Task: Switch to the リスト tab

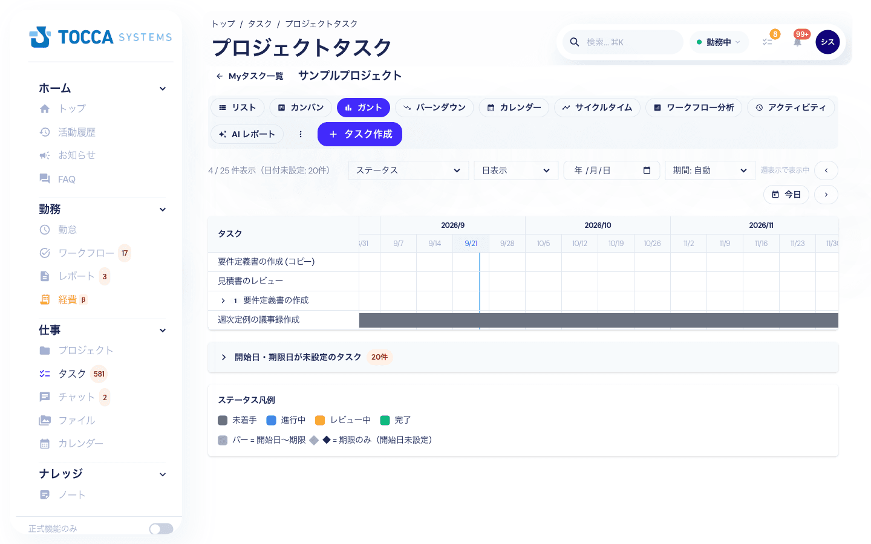Action: coord(238,108)
